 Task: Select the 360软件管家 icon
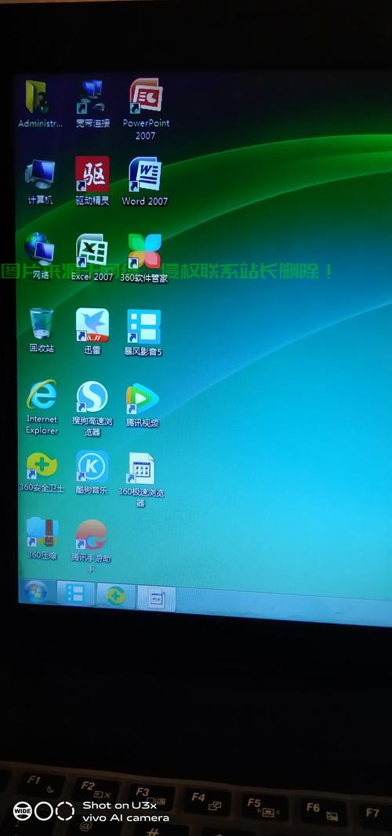point(144,251)
